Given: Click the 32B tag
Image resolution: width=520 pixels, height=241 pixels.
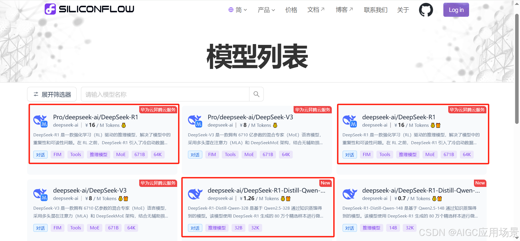Looking at the screenshot, I should [238, 228].
